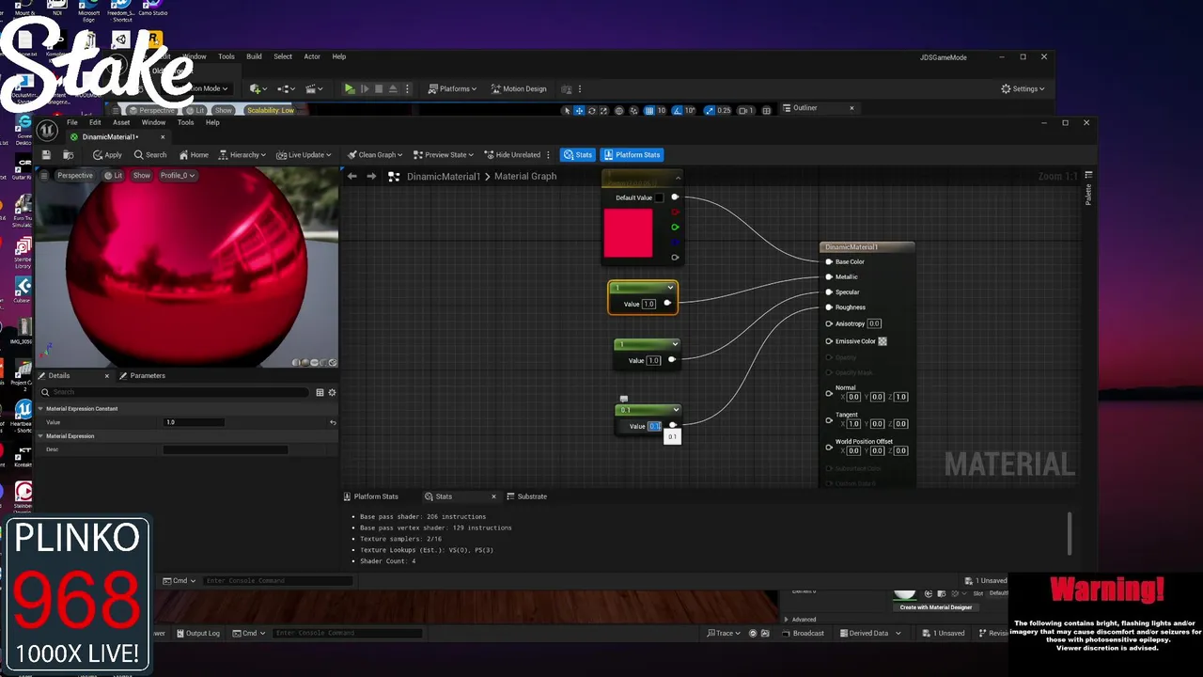1203x677 pixels.
Task: Select the Details panel tab
Action: click(59, 375)
